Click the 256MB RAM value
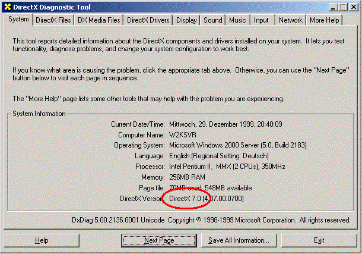362x254 pixels. pyautogui.click(x=188, y=177)
